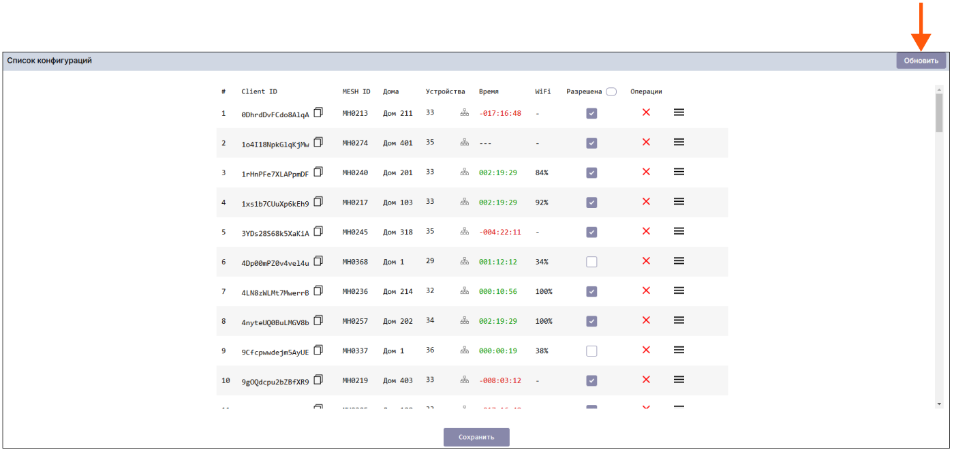
Task: Click the Время column header
Action: (489, 92)
